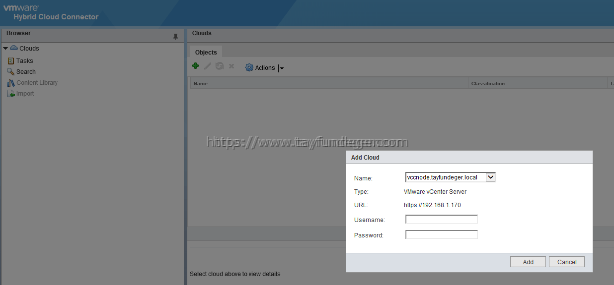Open the Actions dropdown arrow
614x285 pixels.
[282, 68]
